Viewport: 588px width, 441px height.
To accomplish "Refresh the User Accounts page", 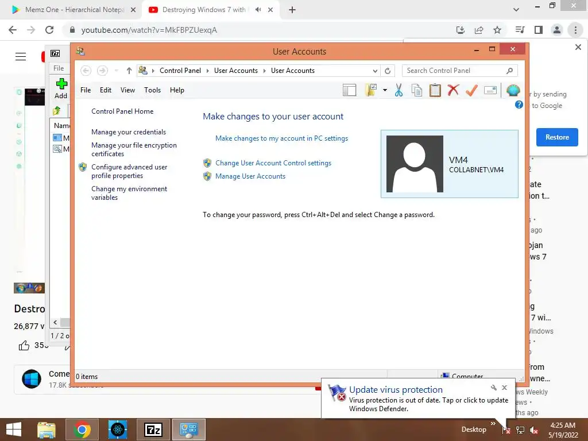I will [388, 71].
